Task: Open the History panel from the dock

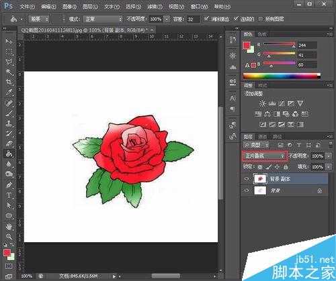Action: [x=233, y=40]
